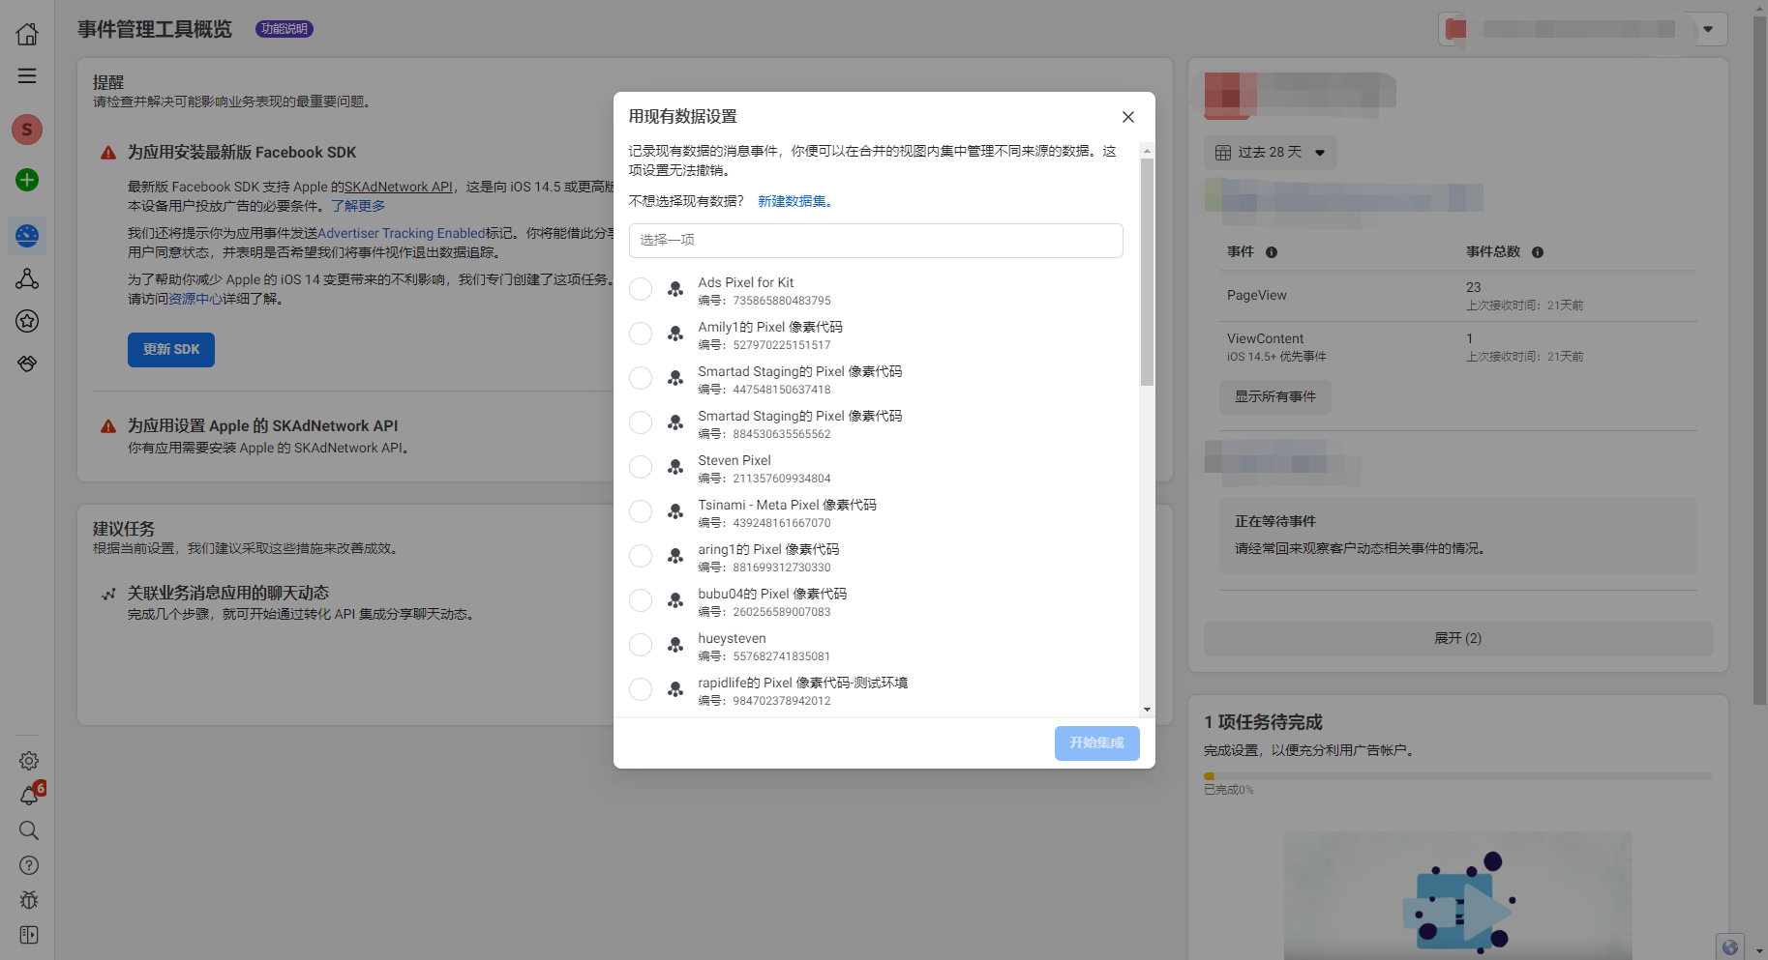Open the Home icon in the left sidebar
1768x960 pixels.
(27, 32)
